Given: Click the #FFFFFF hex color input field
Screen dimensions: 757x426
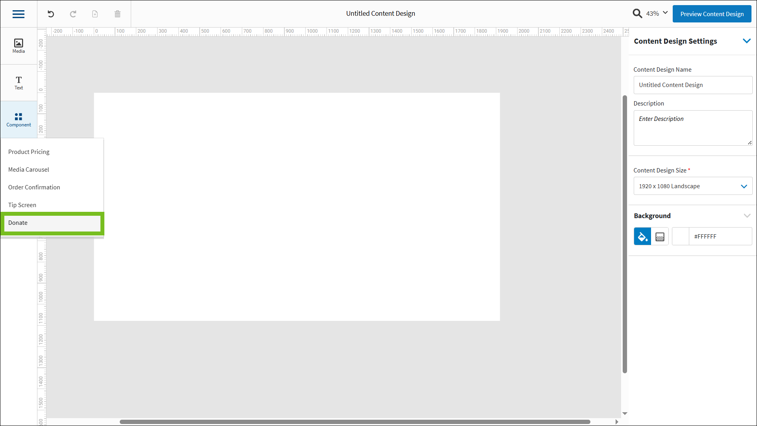Looking at the screenshot, I should (720, 236).
